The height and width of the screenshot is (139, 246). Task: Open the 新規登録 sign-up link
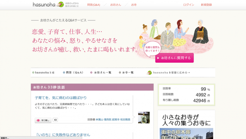pos(206,5)
